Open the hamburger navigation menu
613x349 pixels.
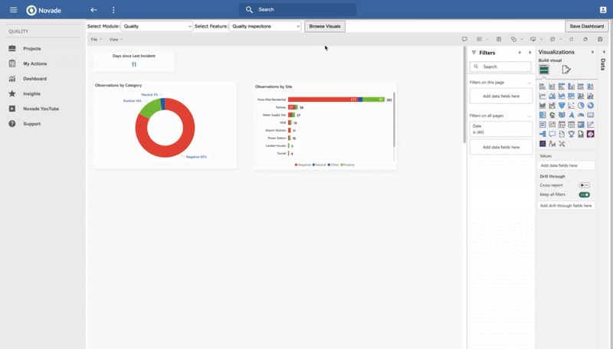(x=13, y=10)
